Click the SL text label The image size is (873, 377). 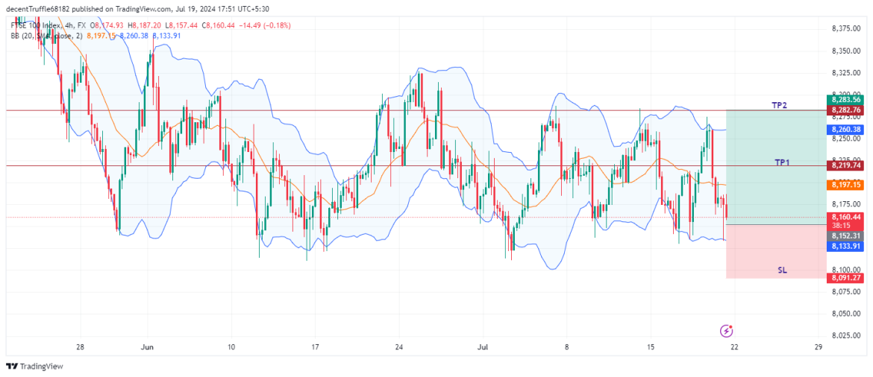pos(782,270)
